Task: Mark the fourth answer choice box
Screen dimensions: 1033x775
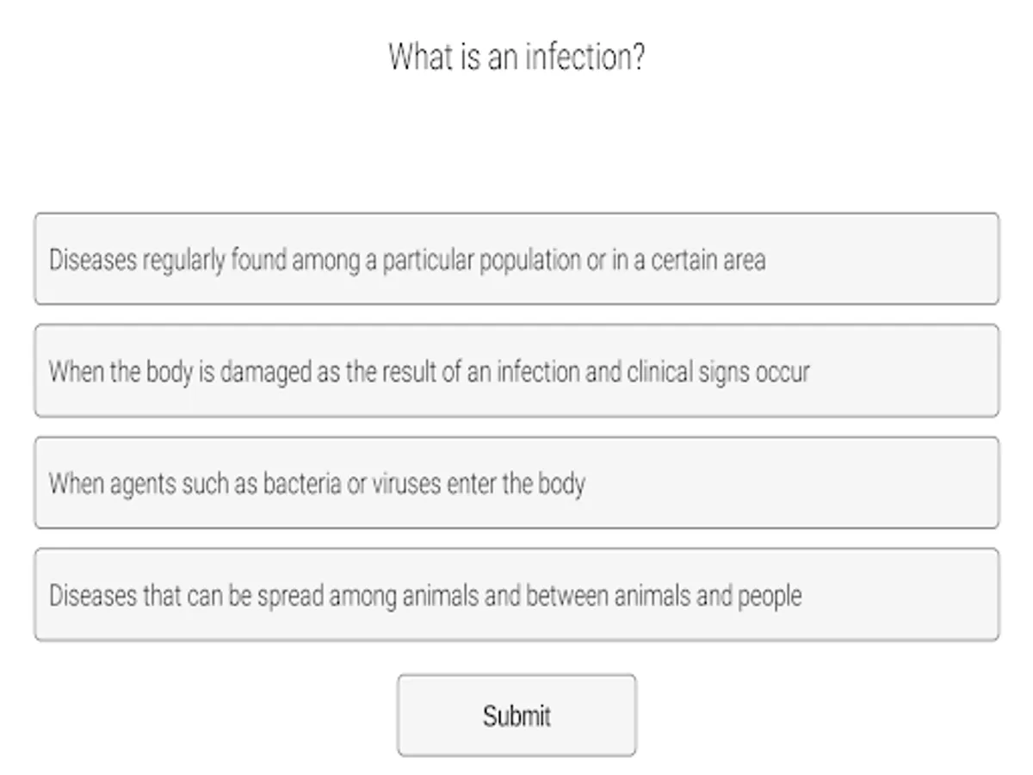Action: pyautogui.click(x=516, y=595)
